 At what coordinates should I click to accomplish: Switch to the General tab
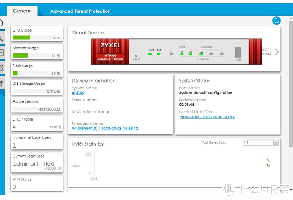tap(22, 11)
